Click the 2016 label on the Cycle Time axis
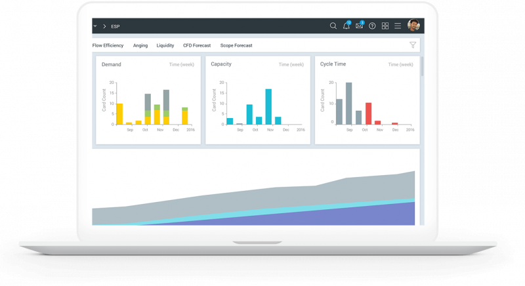The image size is (525, 286). click(410, 130)
